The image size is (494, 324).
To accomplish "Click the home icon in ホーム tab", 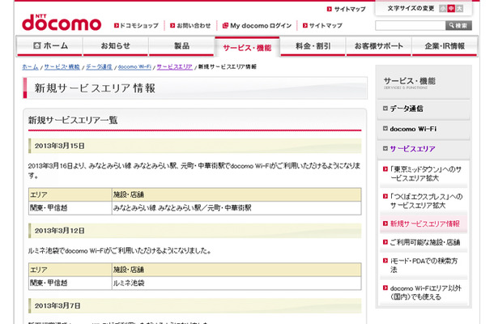I will pos(37,45).
